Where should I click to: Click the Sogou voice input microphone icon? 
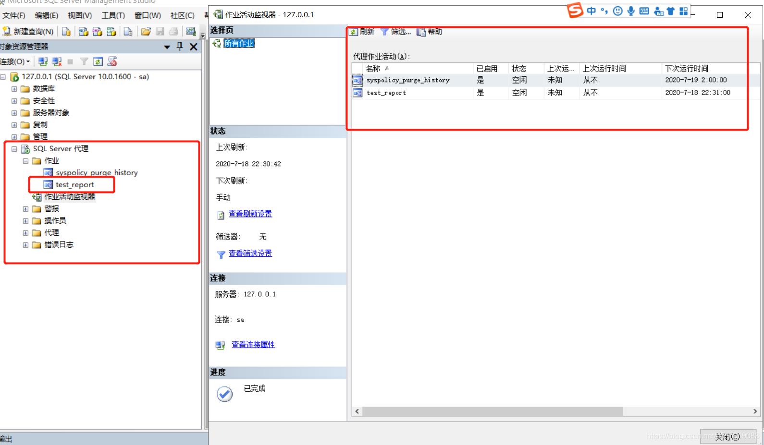pos(631,11)
